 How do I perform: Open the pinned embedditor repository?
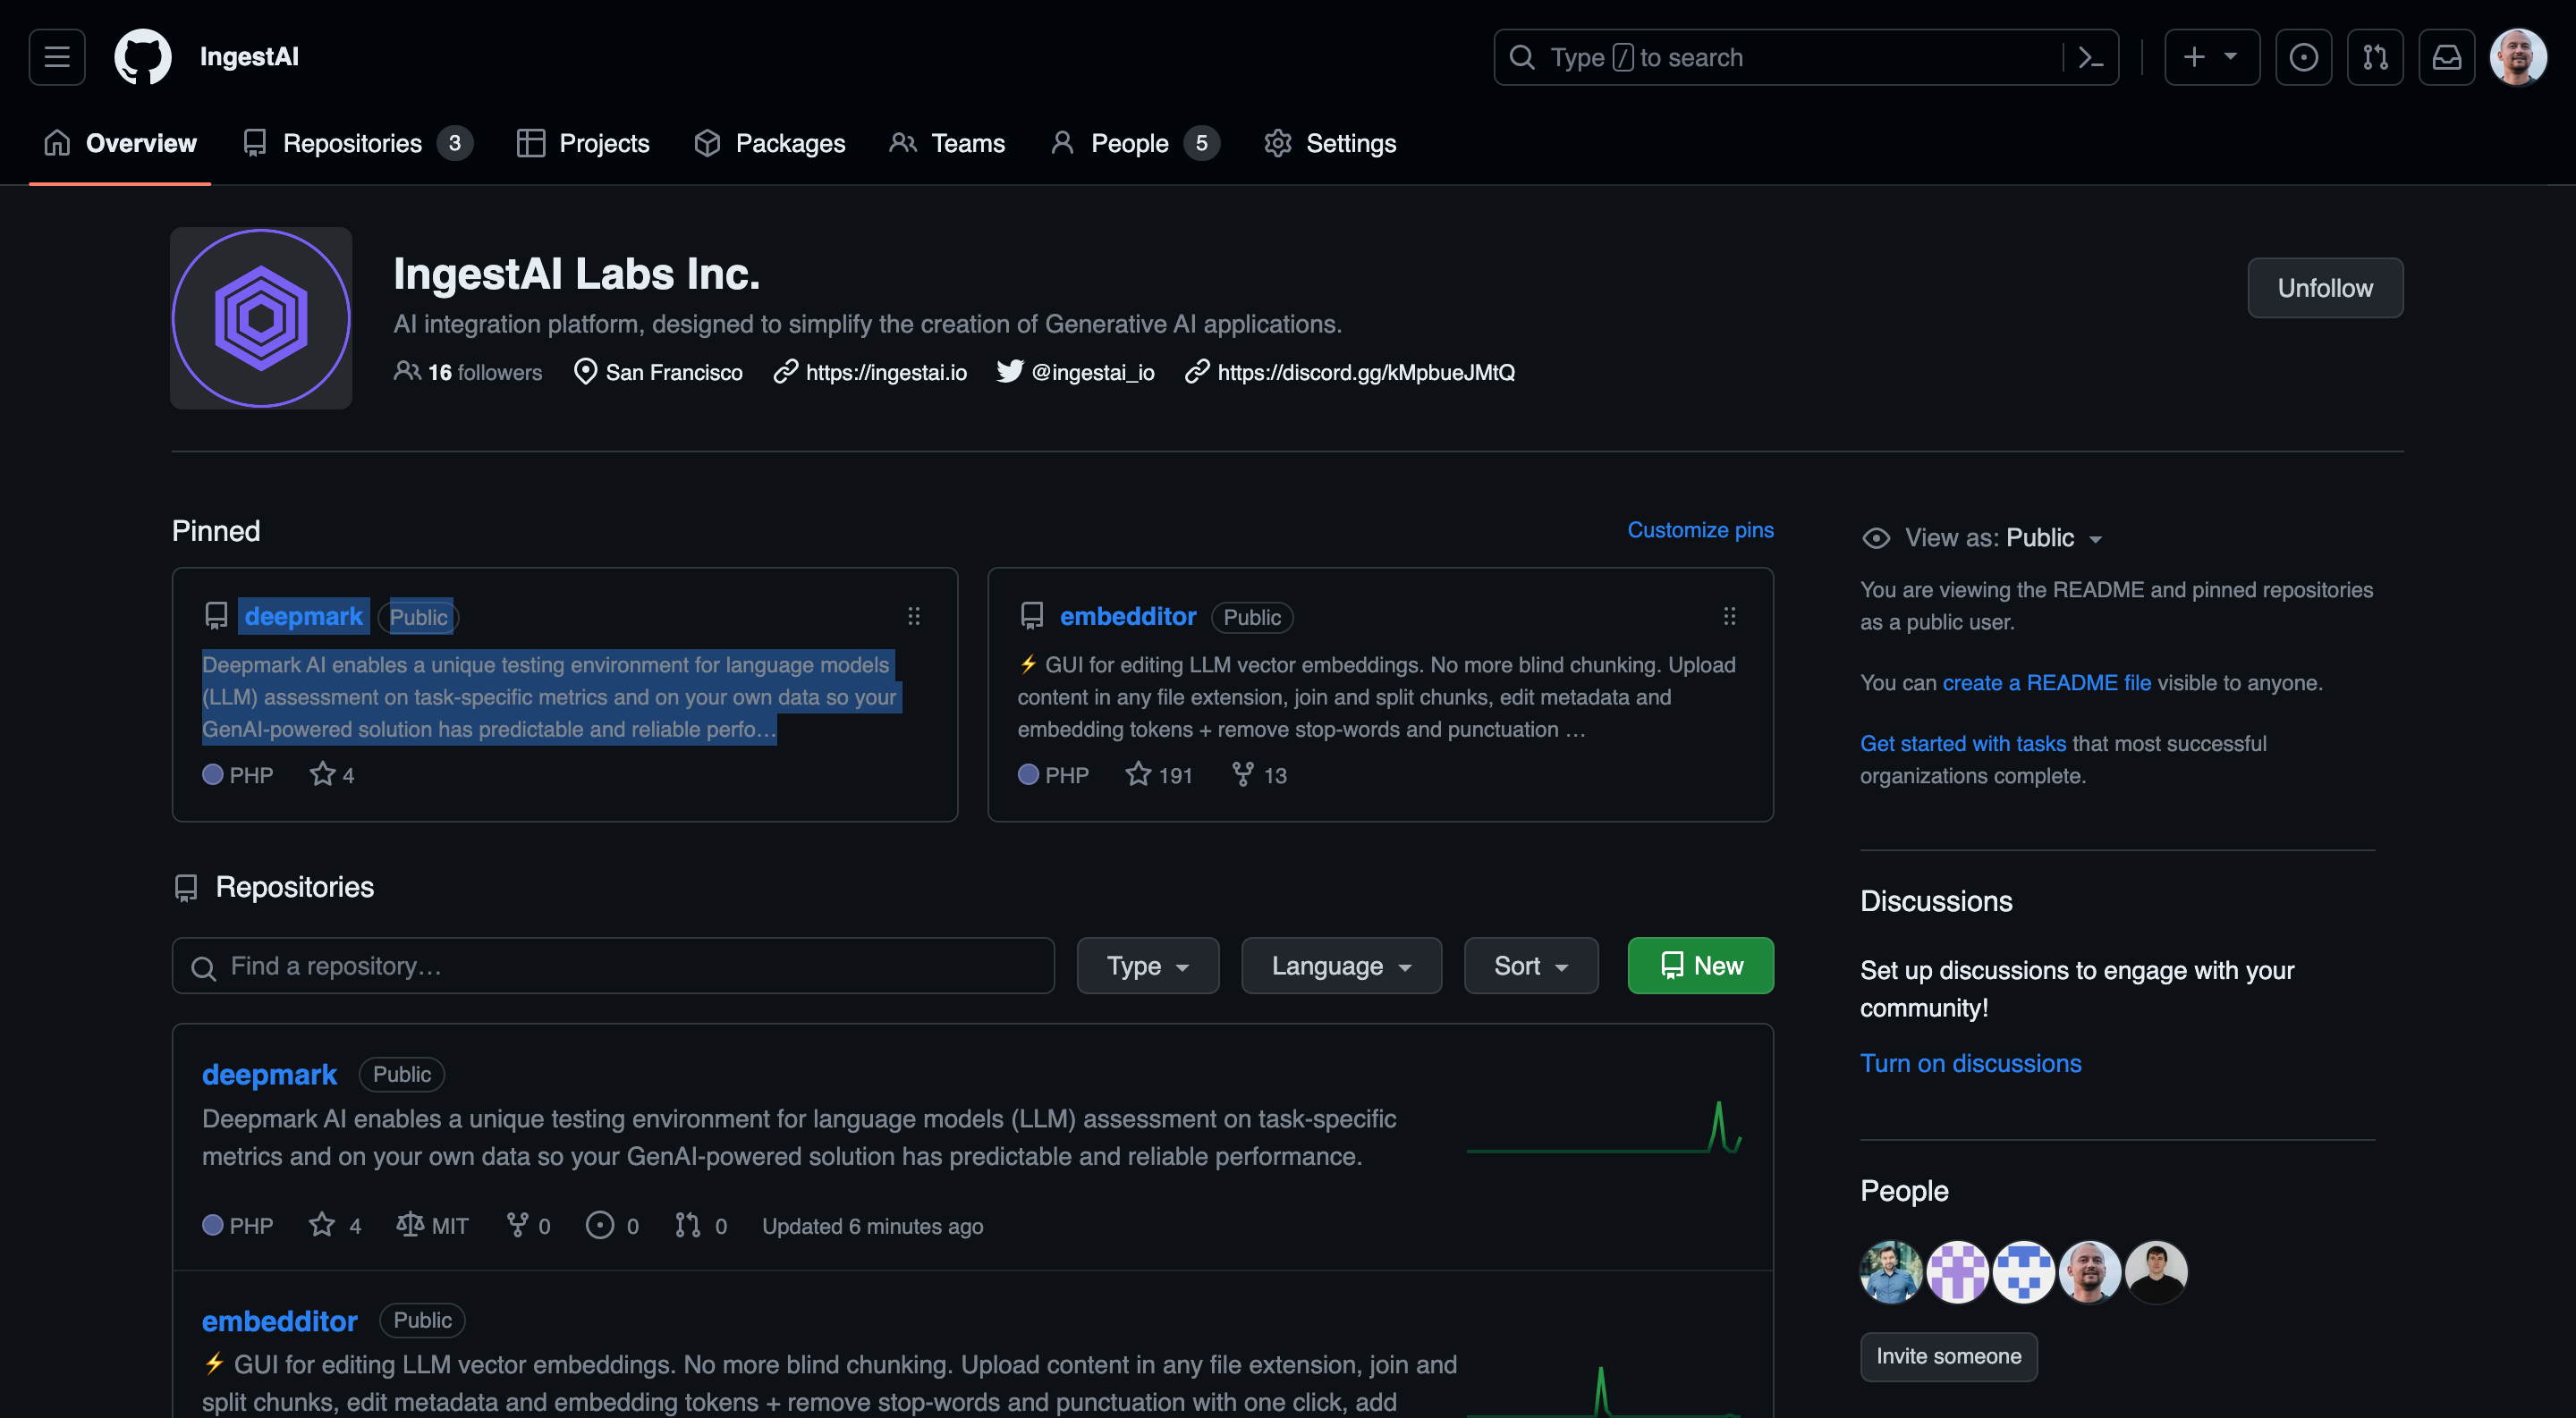(x=1128, y=617)
